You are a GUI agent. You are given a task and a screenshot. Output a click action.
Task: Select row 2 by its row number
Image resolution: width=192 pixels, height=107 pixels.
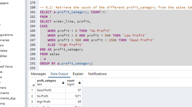click(x=32, y=96)
